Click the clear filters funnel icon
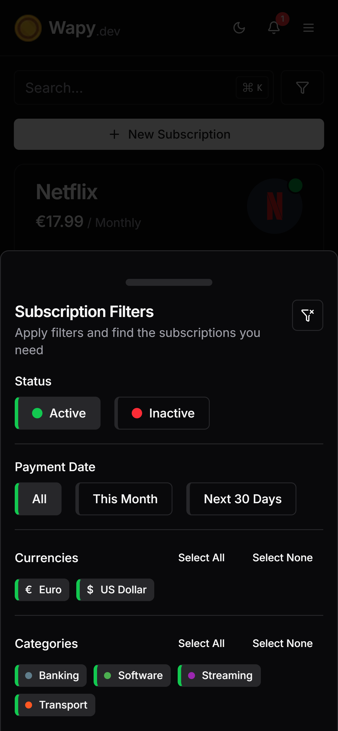Image resolution: width=338 pixels, height=731 pixels. coord(307,315)
